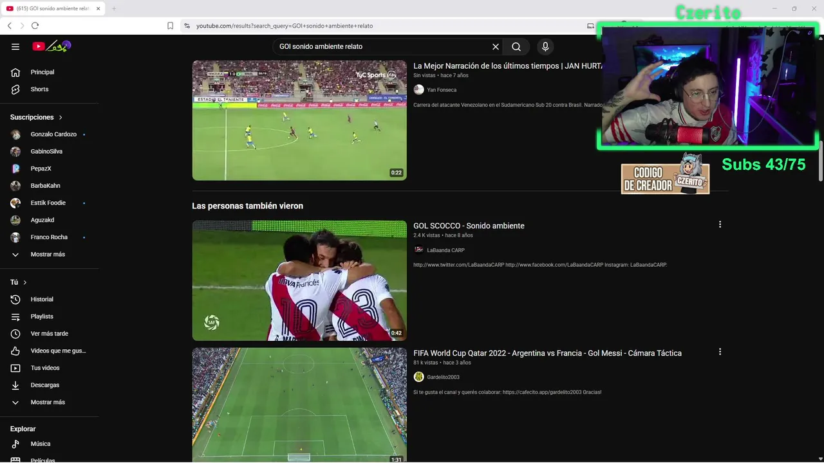Play Argentina vs Francia Cámara Táctica thumbnail
This screenshot has width=824, height=463.
coord(299,405)
